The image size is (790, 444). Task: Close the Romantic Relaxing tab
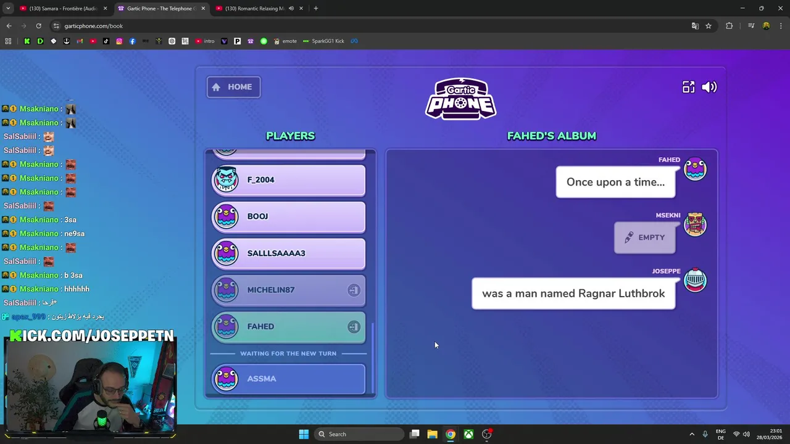coord(301,9)
